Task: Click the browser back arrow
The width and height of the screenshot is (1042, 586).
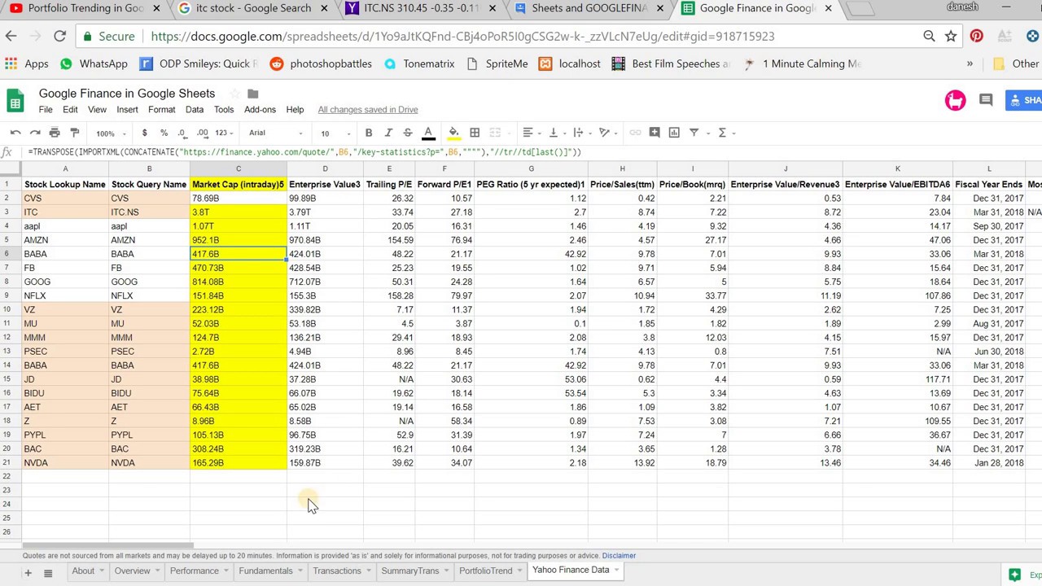Action: tap(11, 36)
